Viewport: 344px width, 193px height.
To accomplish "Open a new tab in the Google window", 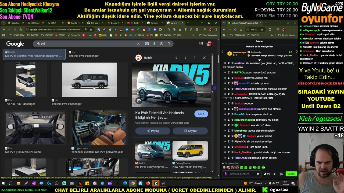I will coord(188,23).
